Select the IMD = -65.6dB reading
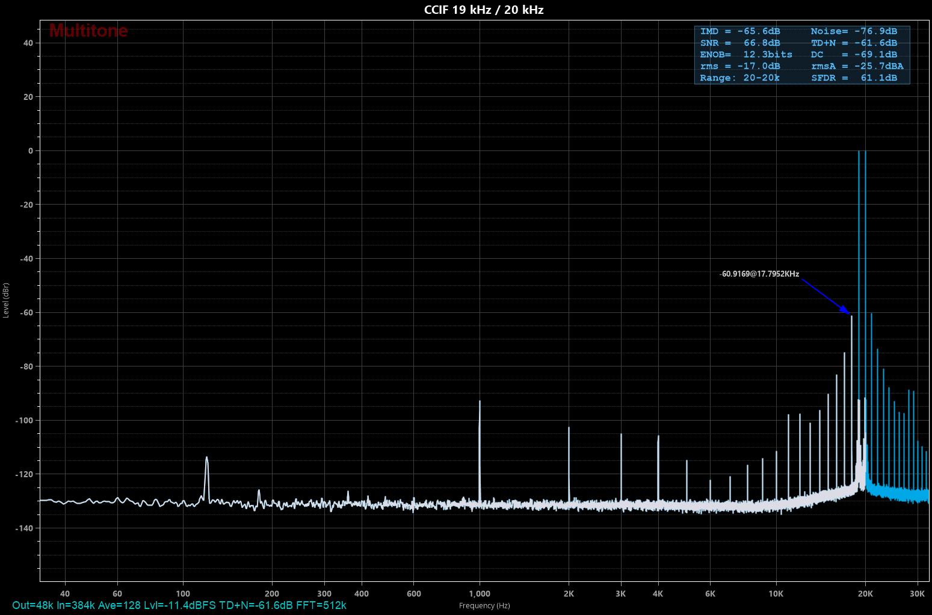Screen dimensions: 932x615 pos(739,31)
